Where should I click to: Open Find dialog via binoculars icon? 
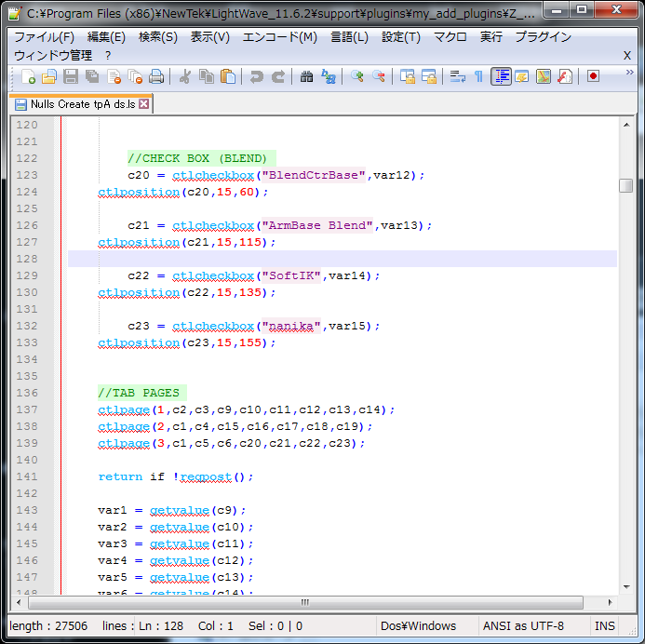[x=306, y=76]
